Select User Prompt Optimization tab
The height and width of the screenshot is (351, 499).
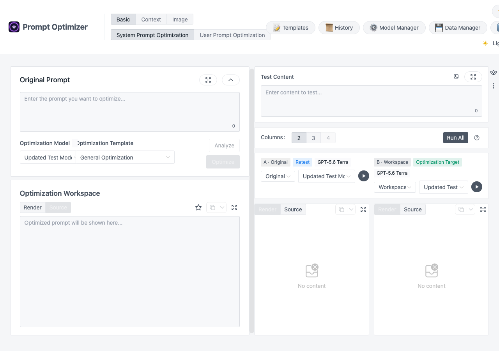232,35
